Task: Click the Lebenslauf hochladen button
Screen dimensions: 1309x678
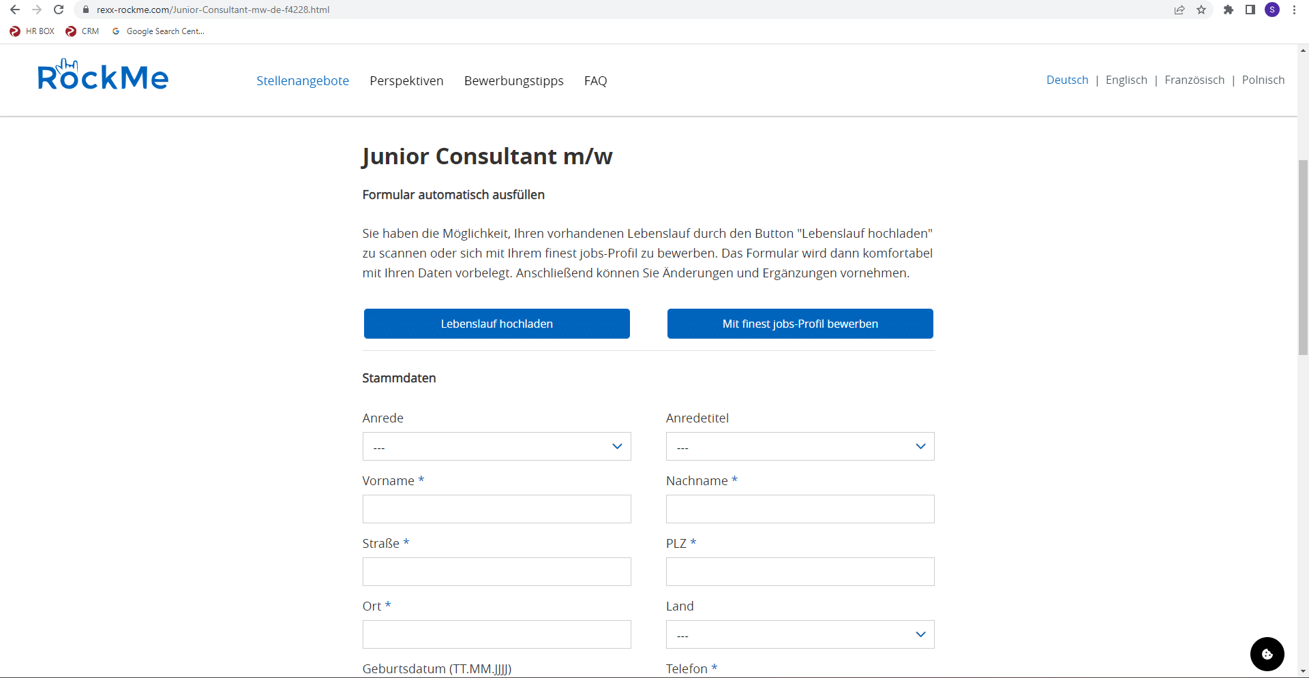Action: (x=496, y=324)
